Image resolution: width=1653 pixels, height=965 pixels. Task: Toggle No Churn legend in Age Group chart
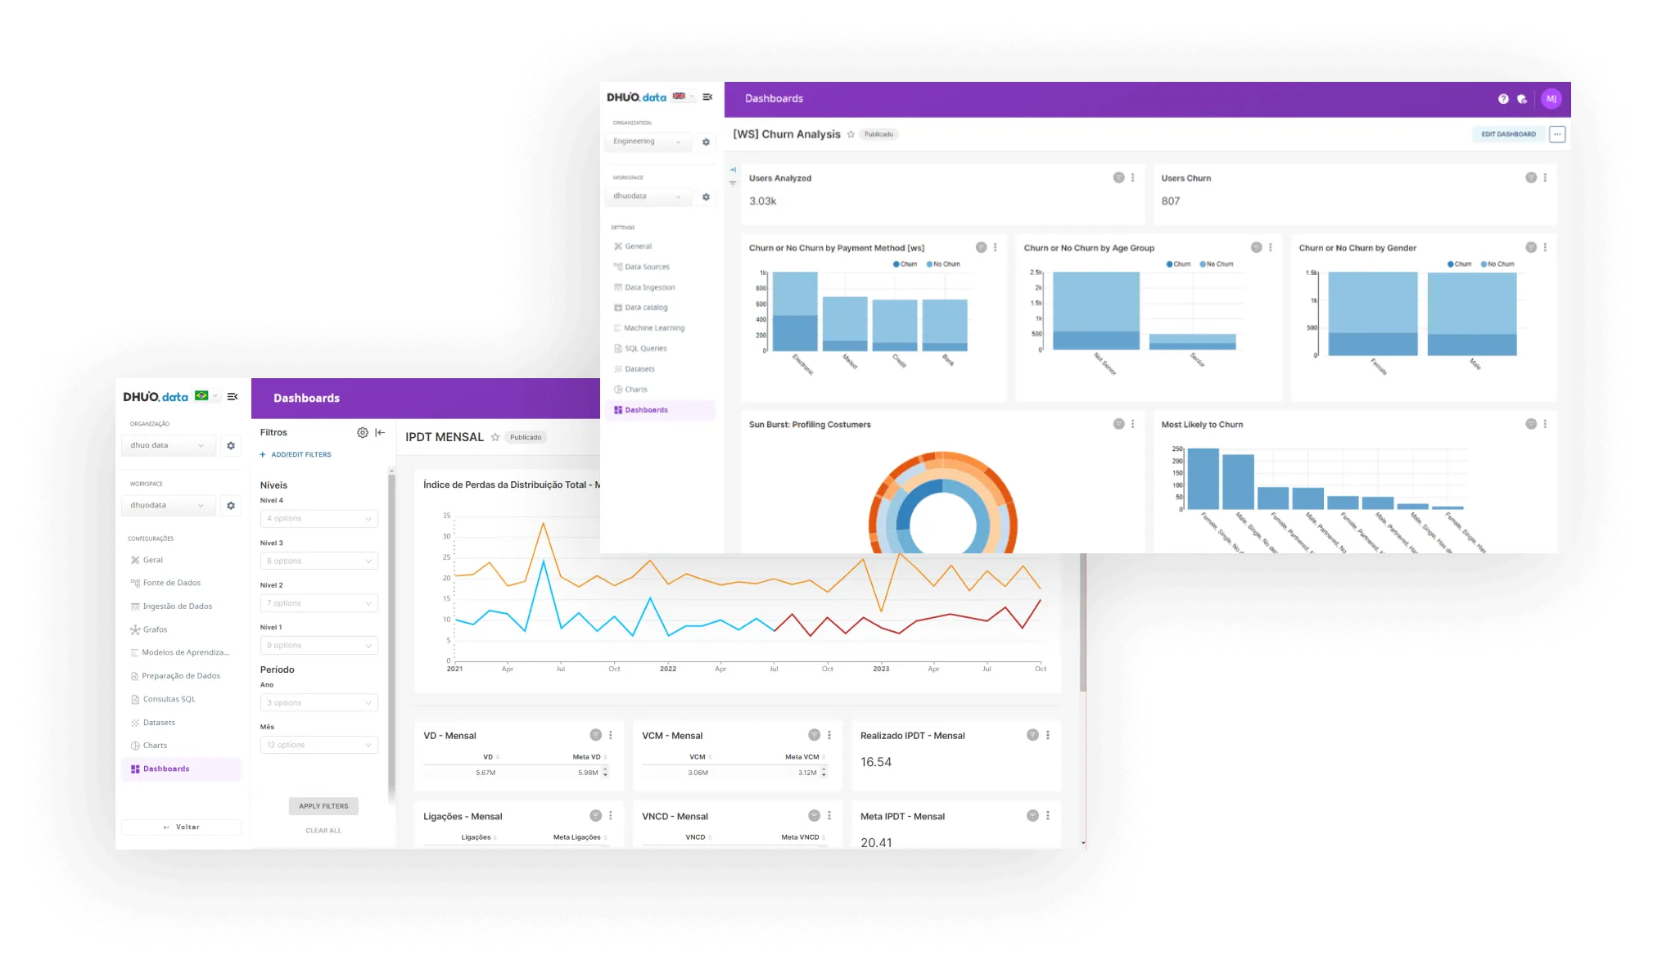(1217, 264)
